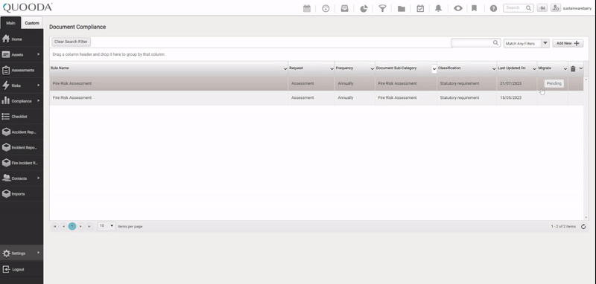Open the menu arrow beside the trash icon
Image resolution: width=596 pixels, height=284 pixels.
[581, 68]
